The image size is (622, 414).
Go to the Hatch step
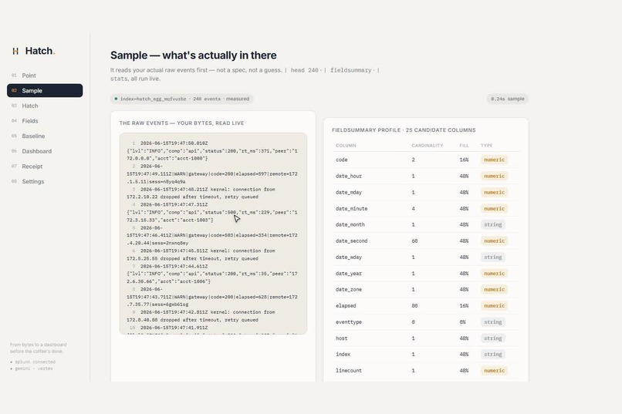(x=45, y=106)
